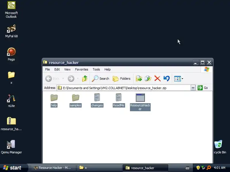This screenshot has height=172, width=230.
Task: Click the Go button beside address bar
Action: [203, 88]
